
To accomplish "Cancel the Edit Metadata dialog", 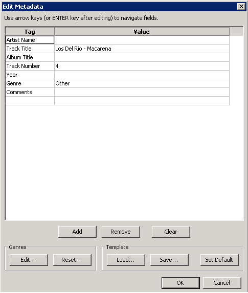I will point(222,283).
